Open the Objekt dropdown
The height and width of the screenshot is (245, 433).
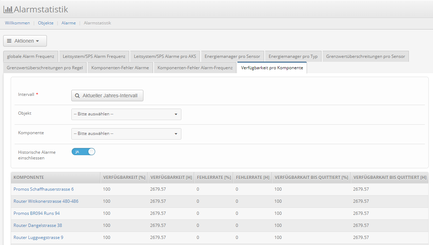tap(126, 114)
